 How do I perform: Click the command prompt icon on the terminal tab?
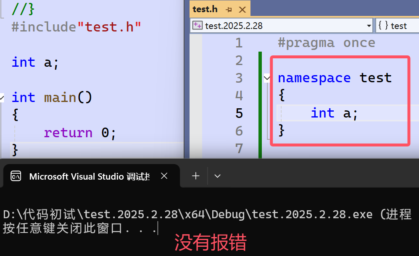[16, 176]
